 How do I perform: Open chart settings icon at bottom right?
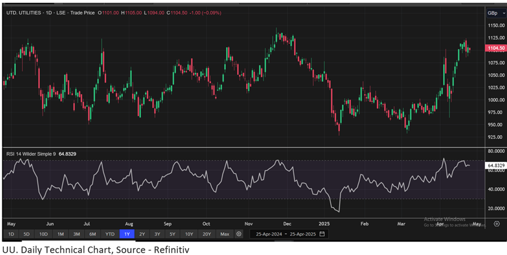[x=497, y=223]
